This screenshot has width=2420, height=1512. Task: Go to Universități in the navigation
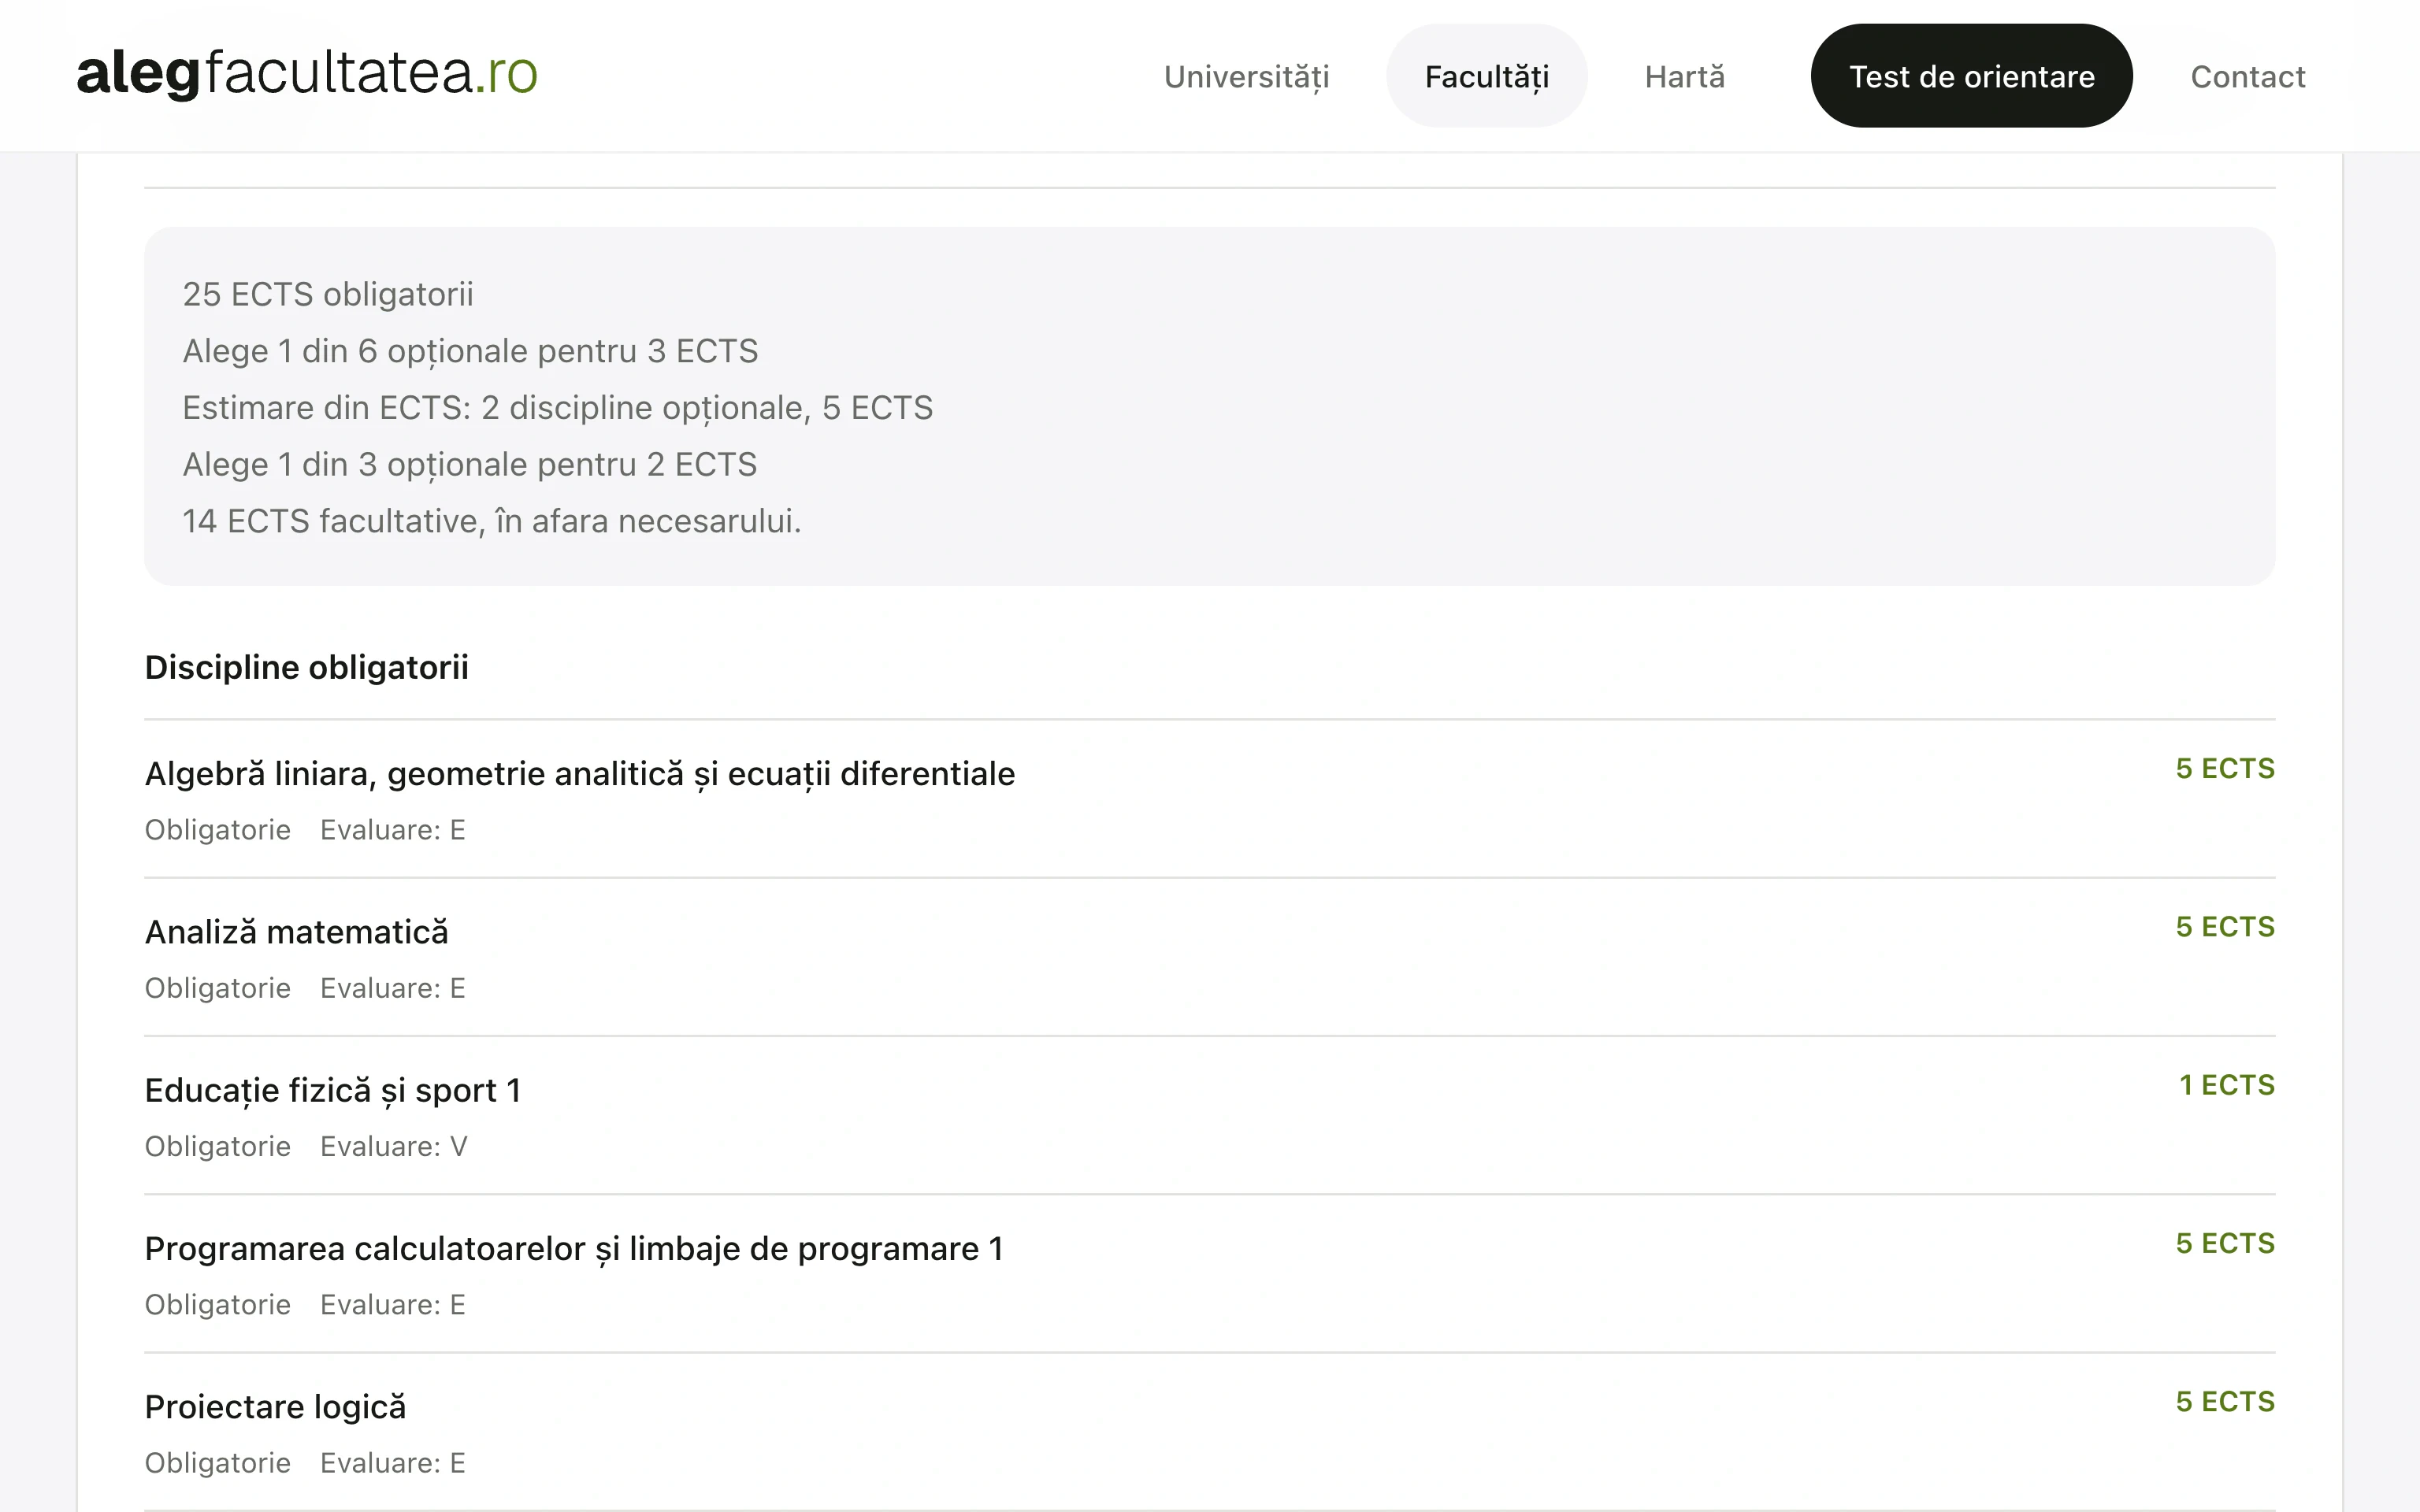click(1246, 76)
